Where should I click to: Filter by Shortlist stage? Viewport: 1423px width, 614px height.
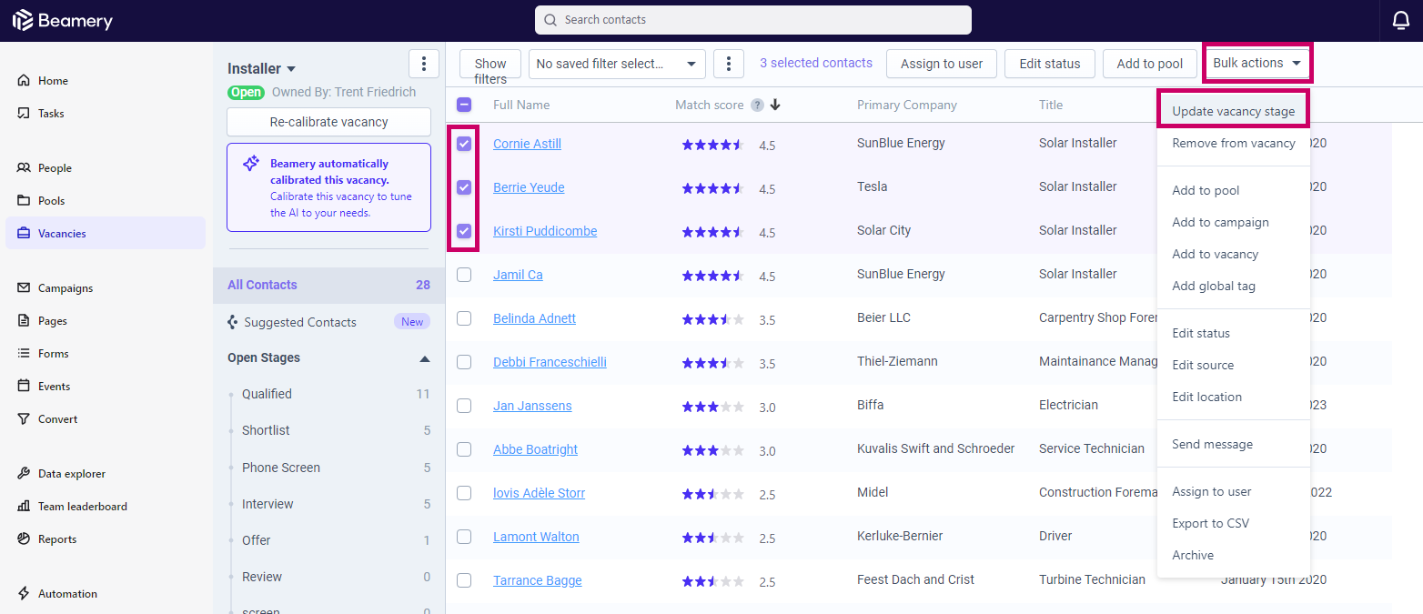(x=328, y=430)
